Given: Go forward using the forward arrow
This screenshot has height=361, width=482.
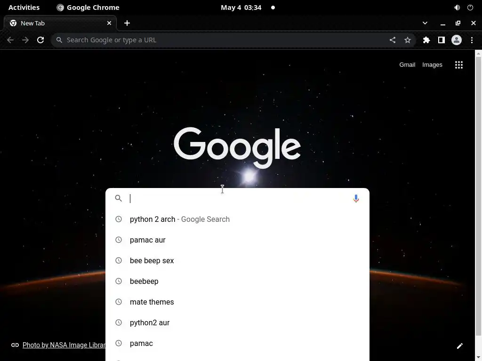Looking at the screenshot, I should [x=25, y=40].
